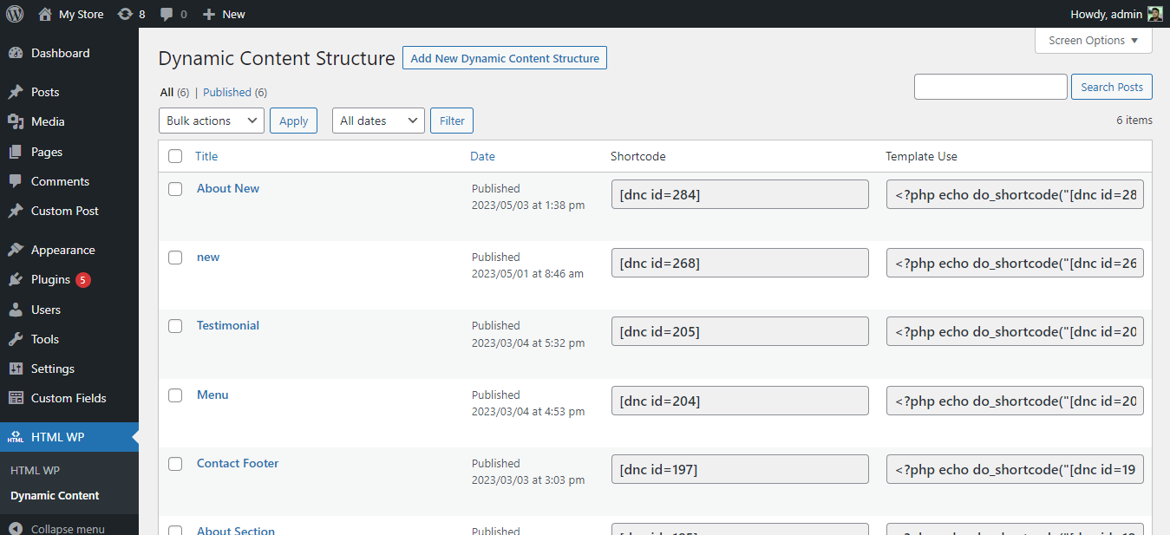
Task: Open the Menu title link
Action: [212, 395]
